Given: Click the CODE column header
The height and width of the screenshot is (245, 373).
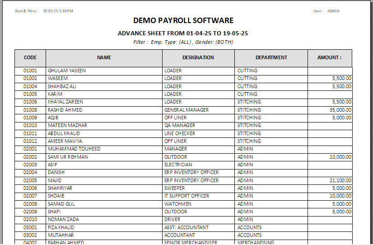Looking at the screenshot, I should pyautogui.click(x=30, y=58).
